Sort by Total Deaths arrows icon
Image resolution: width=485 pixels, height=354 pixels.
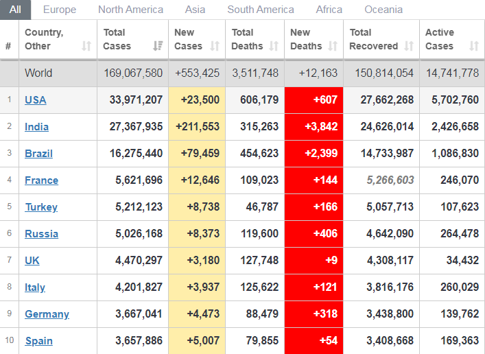[x=274, y=46]
